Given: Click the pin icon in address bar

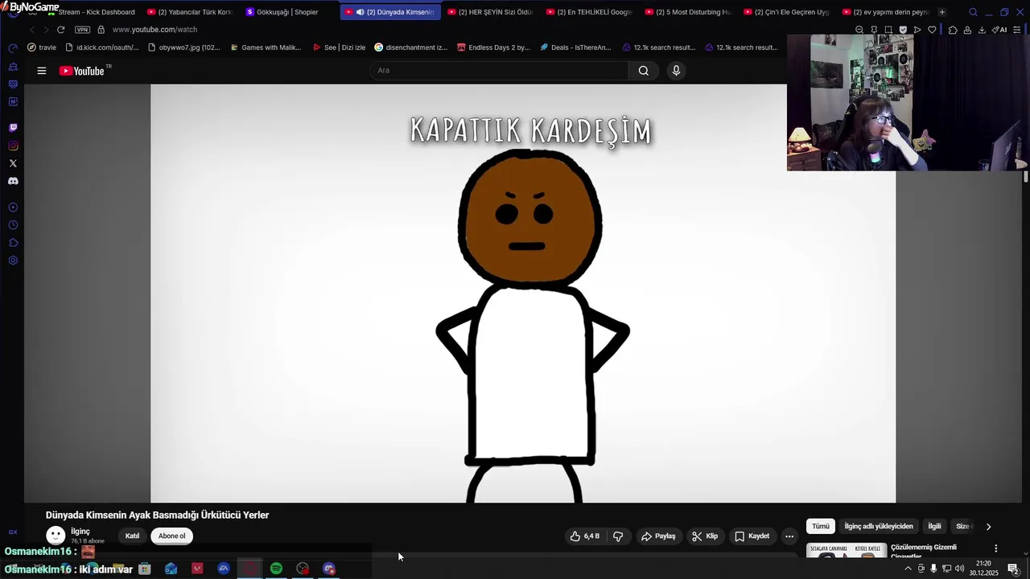Looking at the screenshot, I should (874, 30).
